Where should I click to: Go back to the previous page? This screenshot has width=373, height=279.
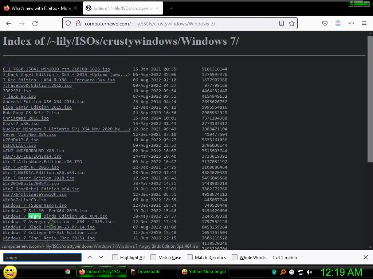pos(9,24)
